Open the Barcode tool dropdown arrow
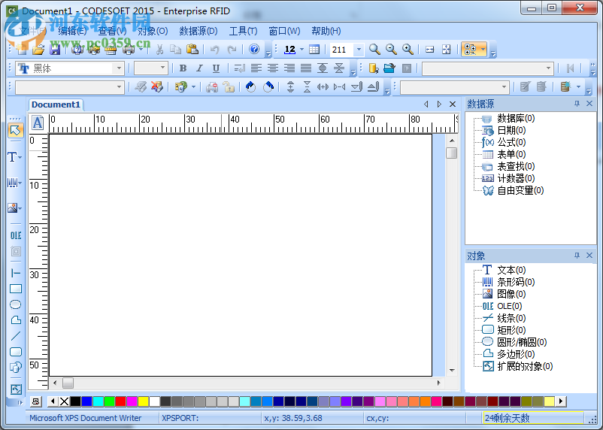This screenshot has height=430, width=603. (20, 183)
